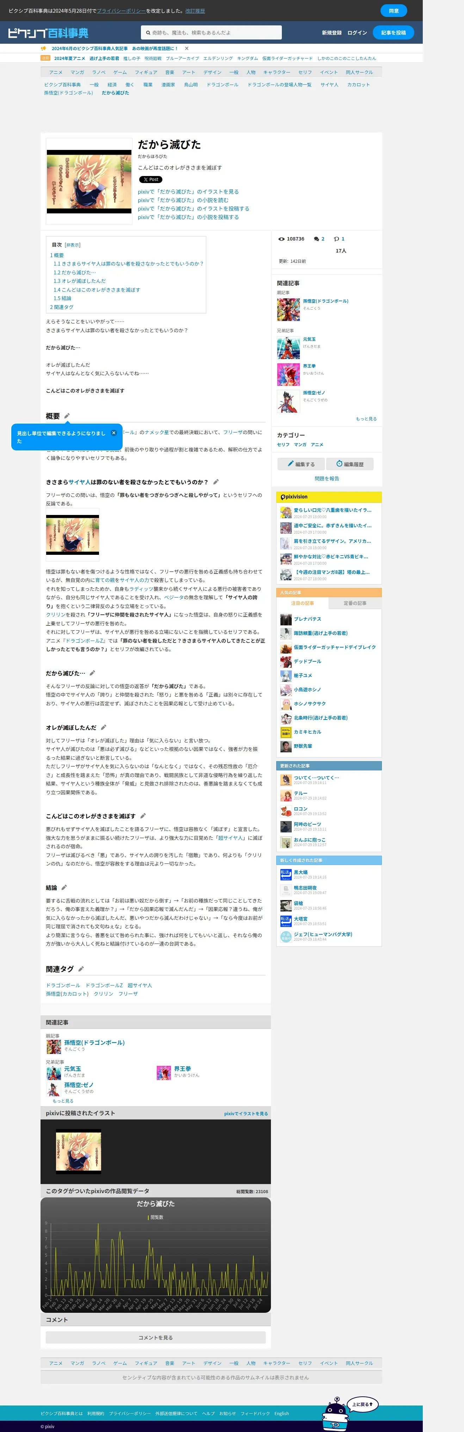
Task: Click pencil beside 関連タグ heading
Action: click(x=80, y=969)
